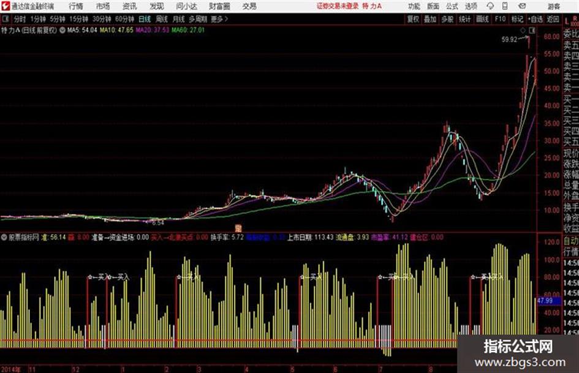579x373 pixels.
Task: Open the 市场 menu
Action: tap(103, 6)
